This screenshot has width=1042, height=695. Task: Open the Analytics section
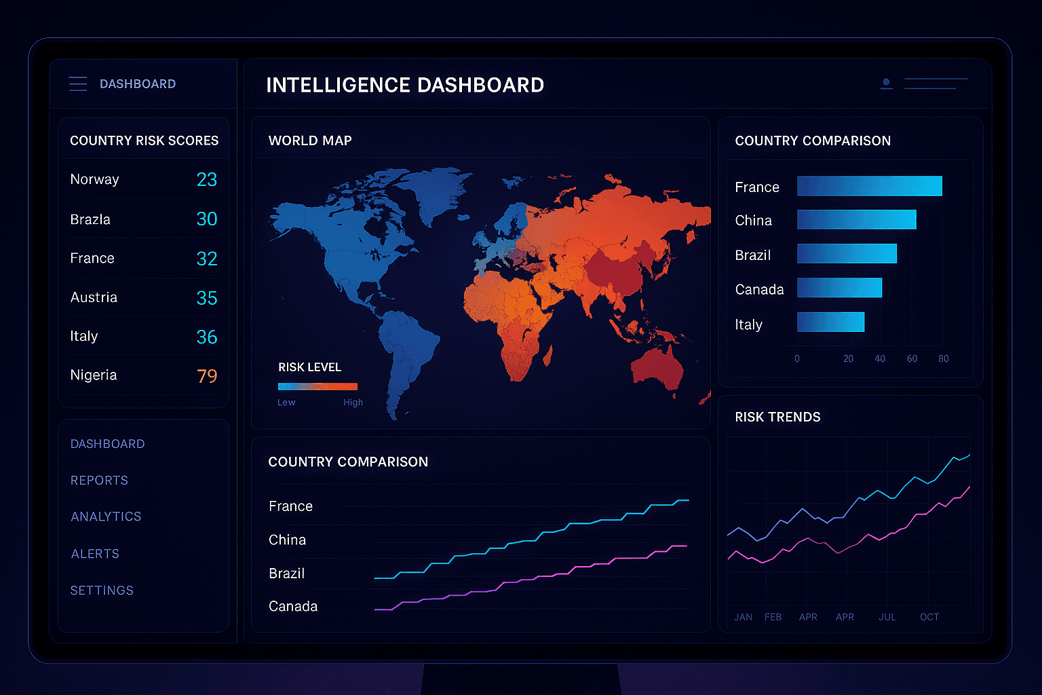click(106, 516)
